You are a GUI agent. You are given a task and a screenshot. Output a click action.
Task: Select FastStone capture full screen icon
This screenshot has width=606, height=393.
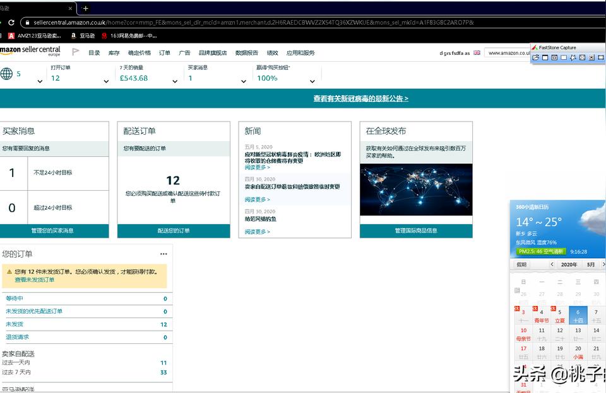tap(582, 57)
